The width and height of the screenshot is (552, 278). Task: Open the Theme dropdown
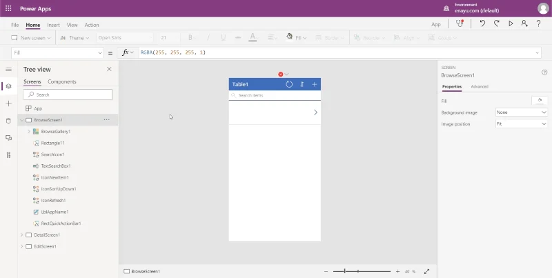click(x=75, y=38)
